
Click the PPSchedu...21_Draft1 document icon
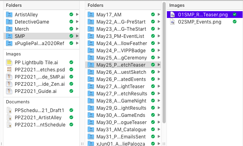[x=9, y=110]
